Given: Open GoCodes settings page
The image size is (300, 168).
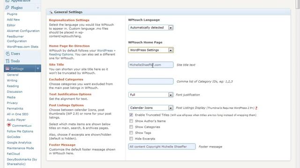Looking at the screenshot, I should coord(14,137).
